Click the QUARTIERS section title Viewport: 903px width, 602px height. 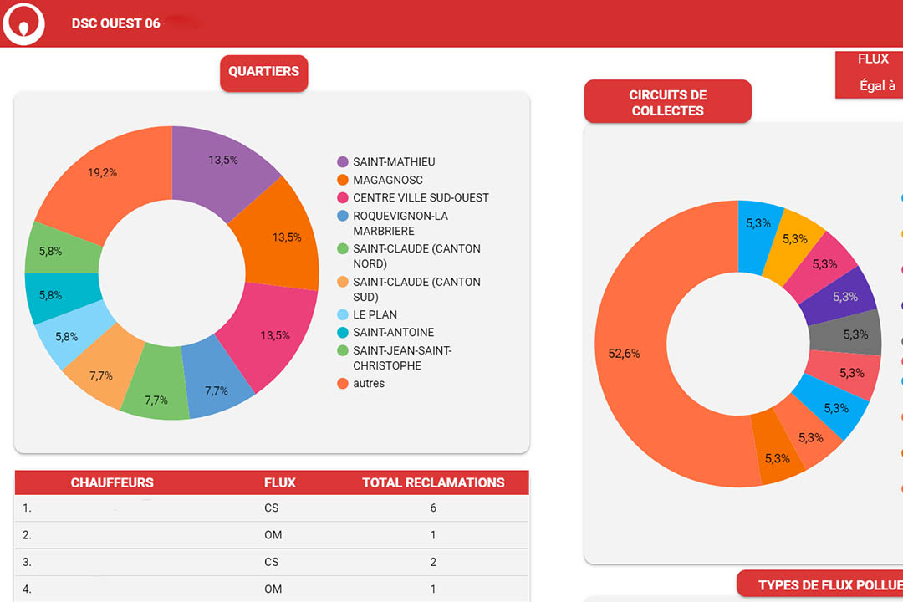tap(263, 72)
